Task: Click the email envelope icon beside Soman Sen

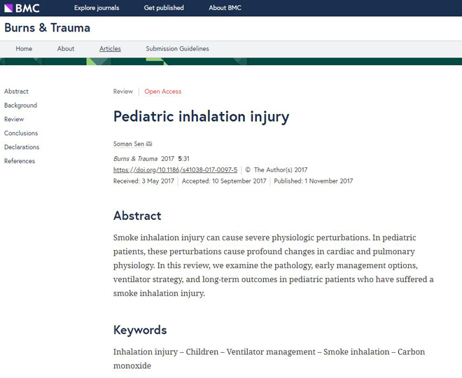Action: pyautogui.click(x=149, y=143)
